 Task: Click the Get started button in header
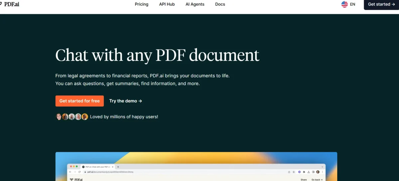coord(381,4)
